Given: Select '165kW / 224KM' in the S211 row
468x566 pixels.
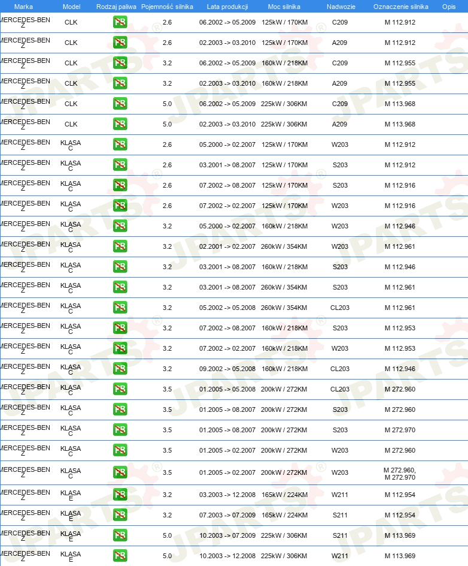Looking at the screenshot, I should (x=285, y=515).
